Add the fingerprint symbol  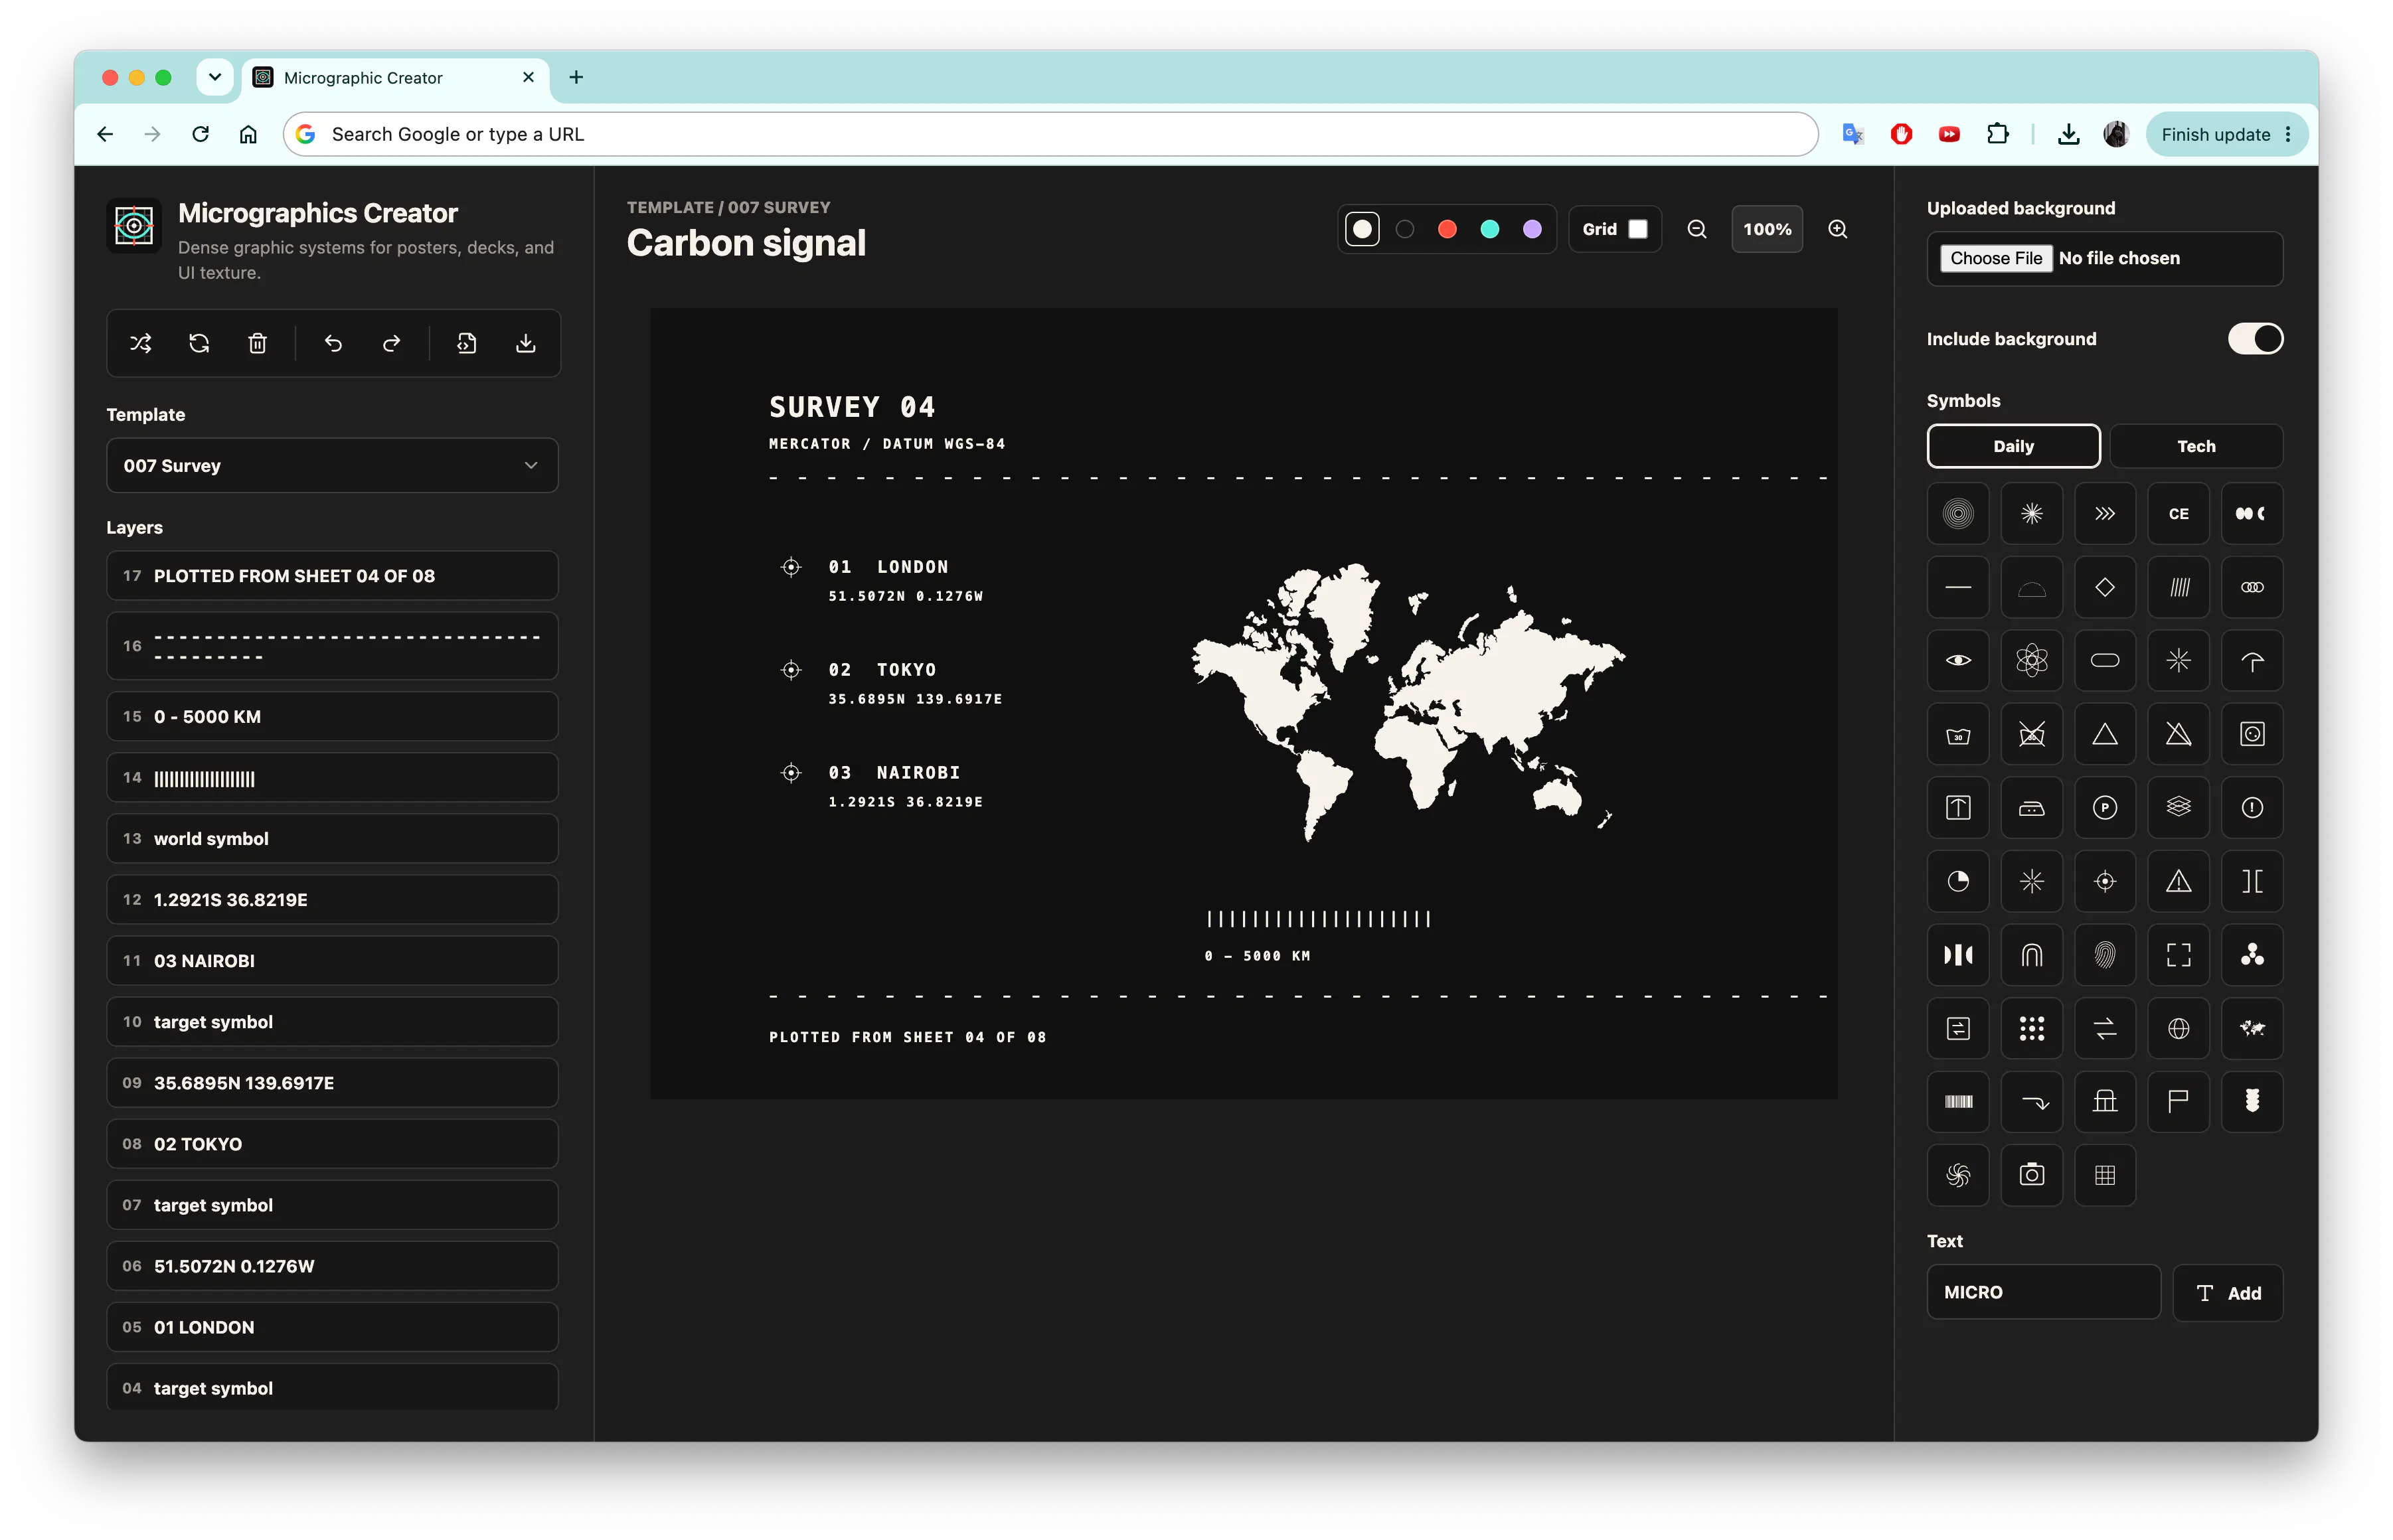pyautogui.click(x=2105, y=955)
